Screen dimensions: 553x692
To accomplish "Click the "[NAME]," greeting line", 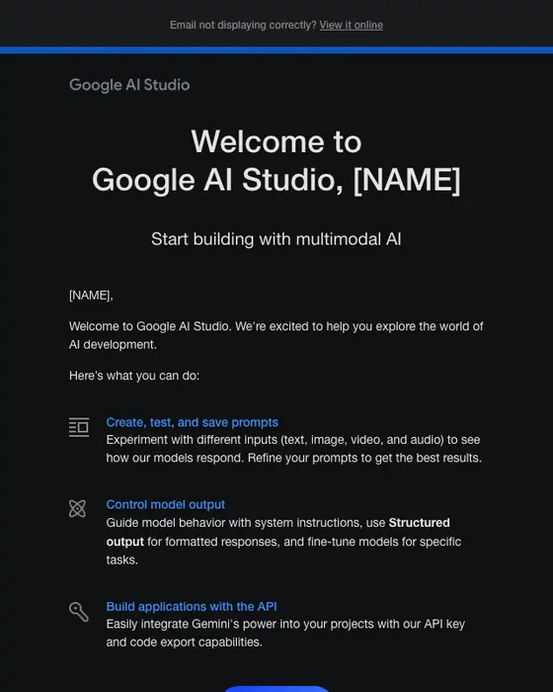I will click(91, 296).
